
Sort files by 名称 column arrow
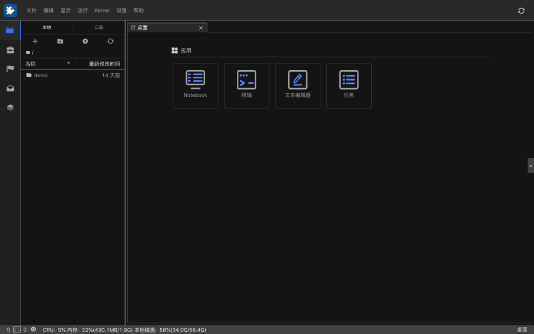click(68, 63)
